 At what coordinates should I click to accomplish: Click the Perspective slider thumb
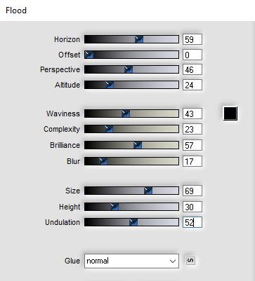(x=129, y=69)
